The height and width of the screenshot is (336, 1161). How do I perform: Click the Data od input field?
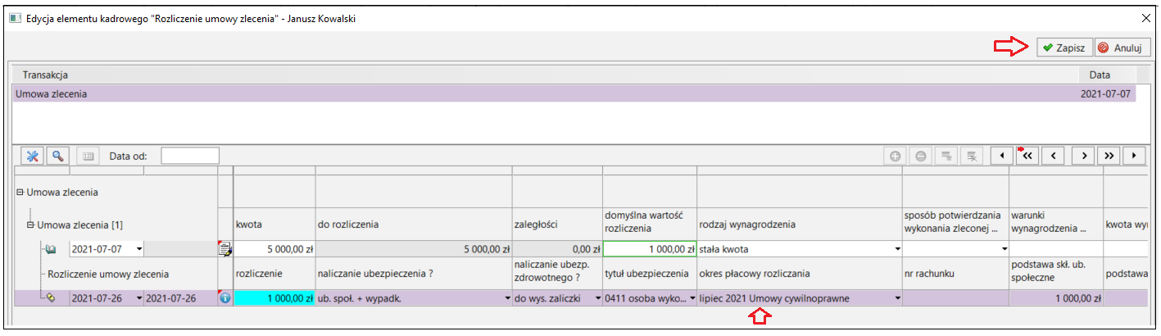point(190,156)
